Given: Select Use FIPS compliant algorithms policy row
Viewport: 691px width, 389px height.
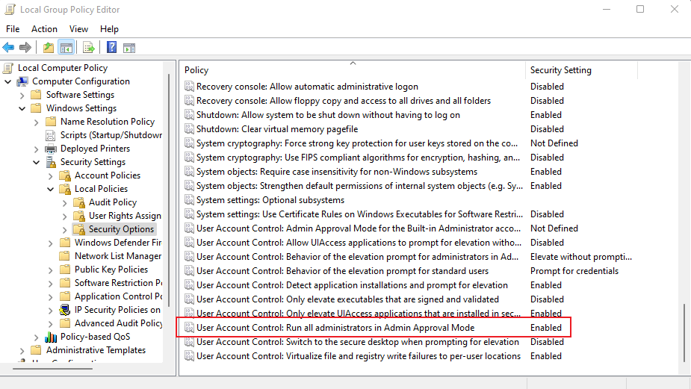Looking at the screenshot, I should click(358, 158).
